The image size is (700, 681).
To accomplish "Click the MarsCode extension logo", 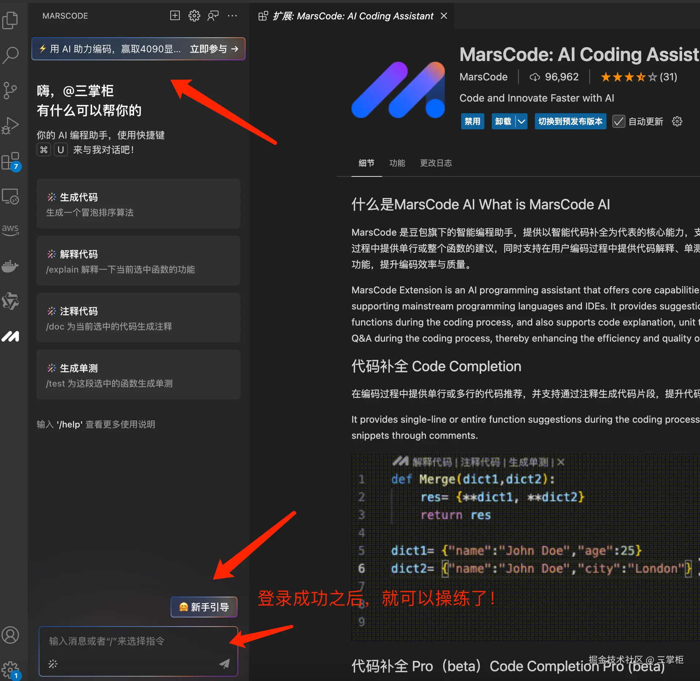I will (x=398, y=90).
